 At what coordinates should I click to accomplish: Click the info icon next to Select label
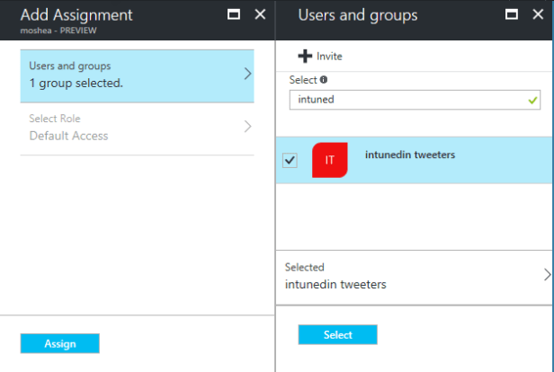324,80
